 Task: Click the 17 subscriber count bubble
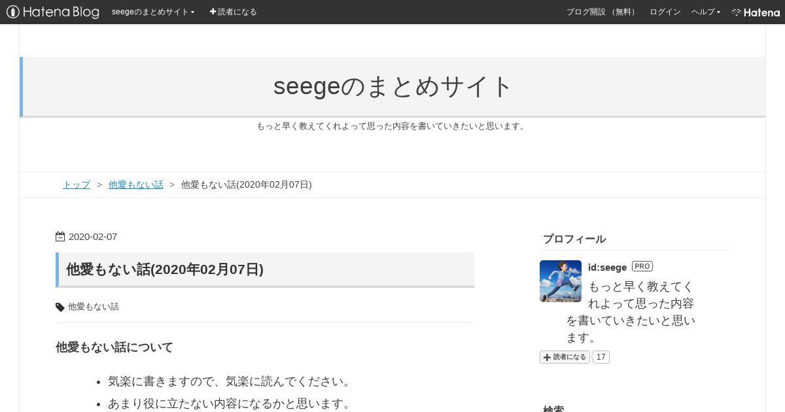click(601, 357)
